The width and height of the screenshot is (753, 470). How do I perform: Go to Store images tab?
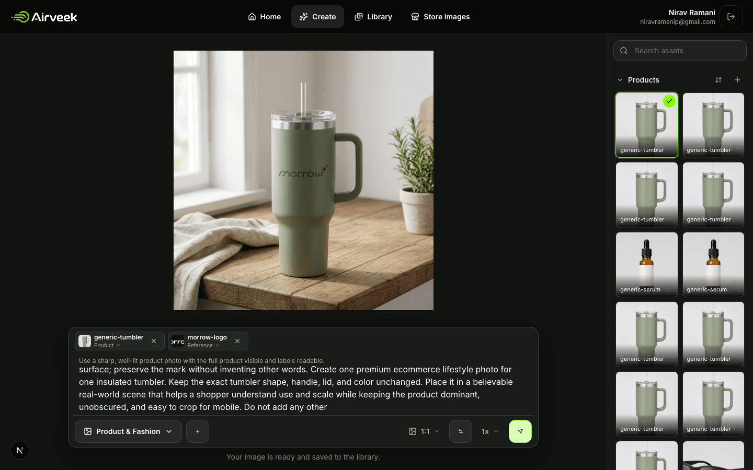pyautogui.click(x=440, y=17)
